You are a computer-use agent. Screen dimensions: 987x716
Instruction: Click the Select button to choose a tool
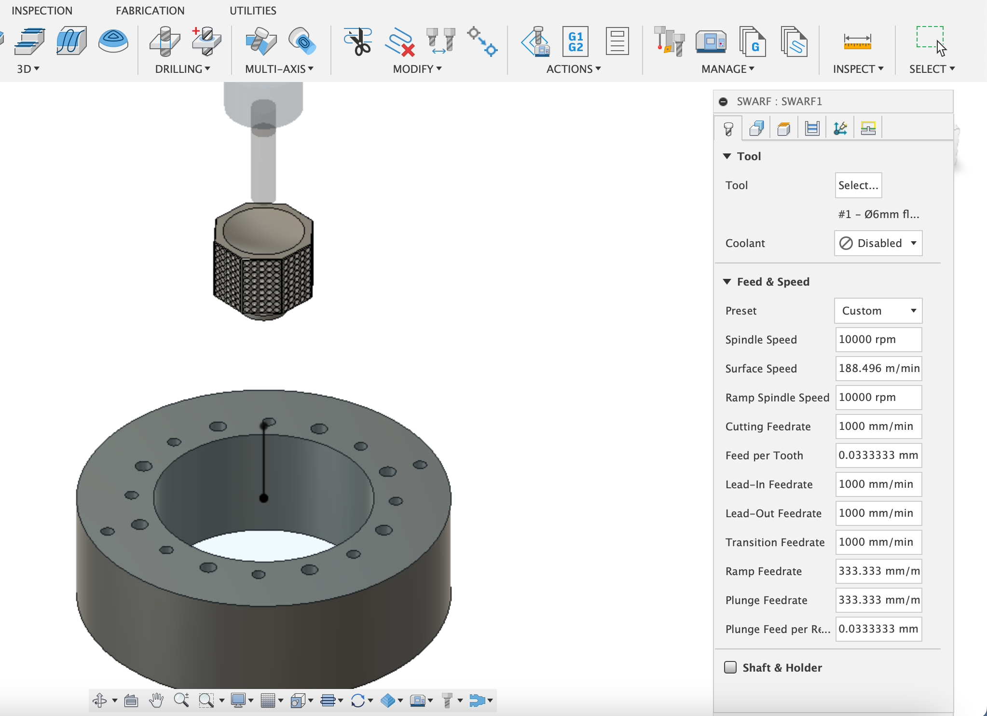(858, 185)
